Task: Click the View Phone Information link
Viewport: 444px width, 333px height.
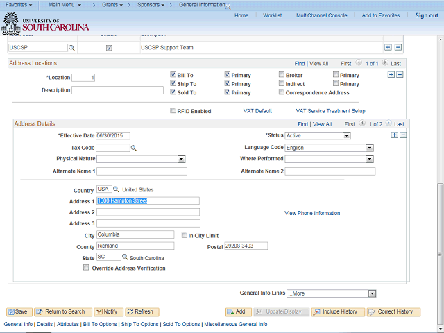Action: [x=312, y=213]
